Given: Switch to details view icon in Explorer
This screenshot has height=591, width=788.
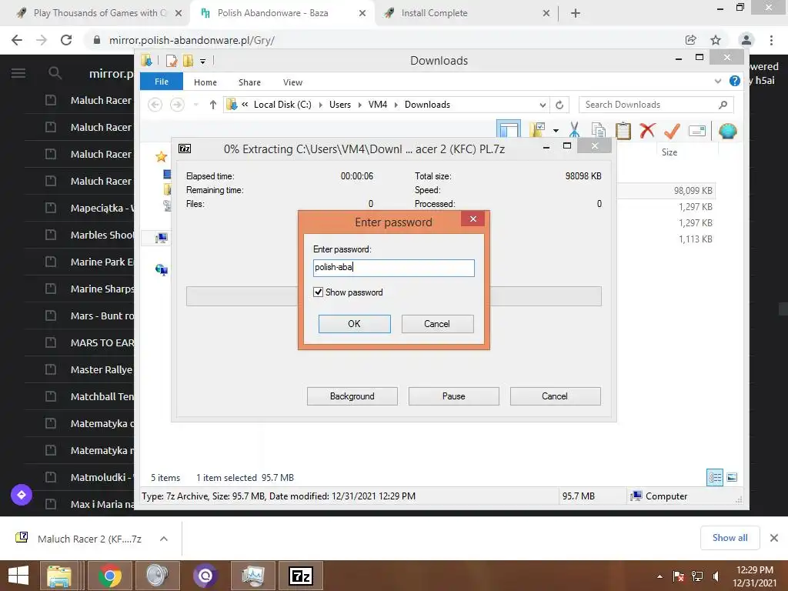Looking at the screenshot, I should pyautogui.click(x=715, y=477).
